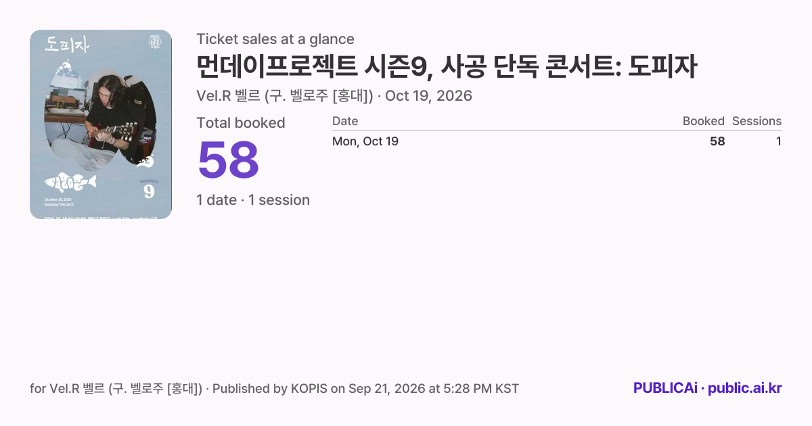
Task: Select the Mon, Oct 19 row
Action: tap(557, 141)
